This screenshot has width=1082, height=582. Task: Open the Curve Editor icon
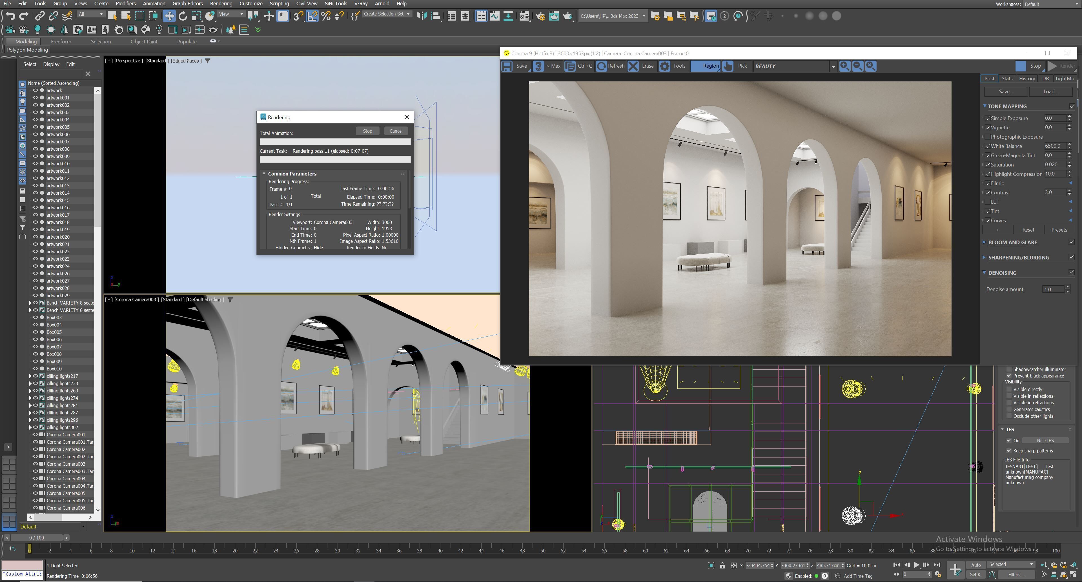(x=495, y=16)
